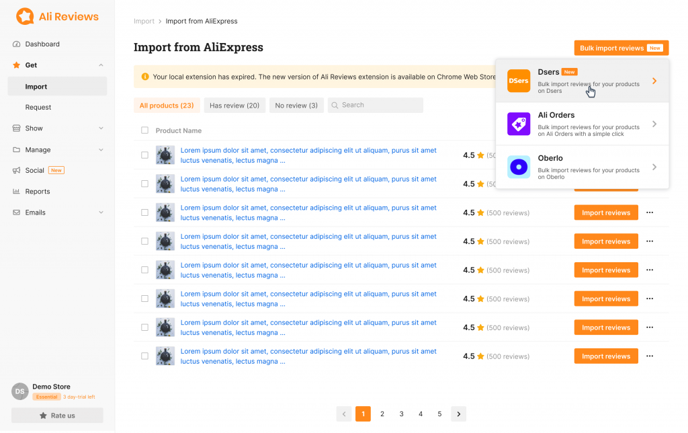The width and height of the screenshot is (688, 433).
Task: Go to previous page arrow
Action: pos(344,414)
